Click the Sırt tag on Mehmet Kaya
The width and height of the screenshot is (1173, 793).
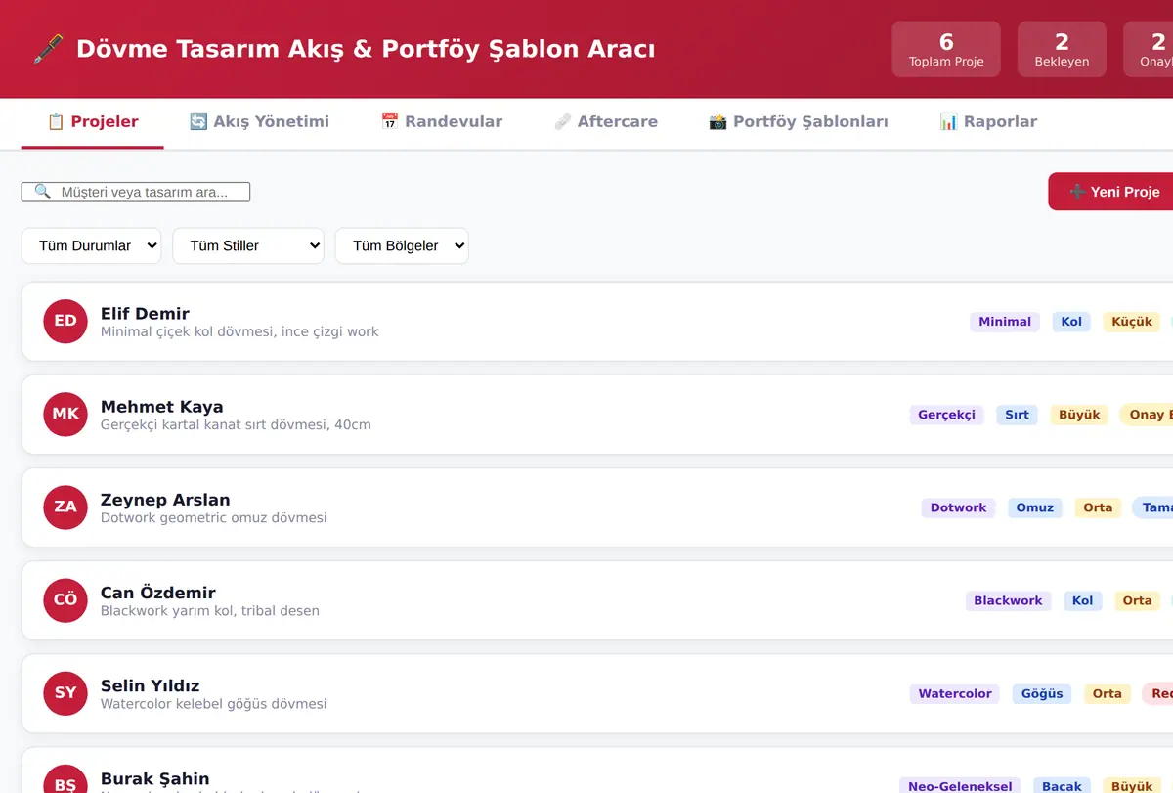1018,415
